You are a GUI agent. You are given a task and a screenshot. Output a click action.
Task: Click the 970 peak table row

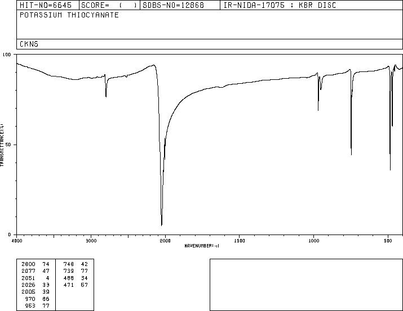tap(37, 299)
